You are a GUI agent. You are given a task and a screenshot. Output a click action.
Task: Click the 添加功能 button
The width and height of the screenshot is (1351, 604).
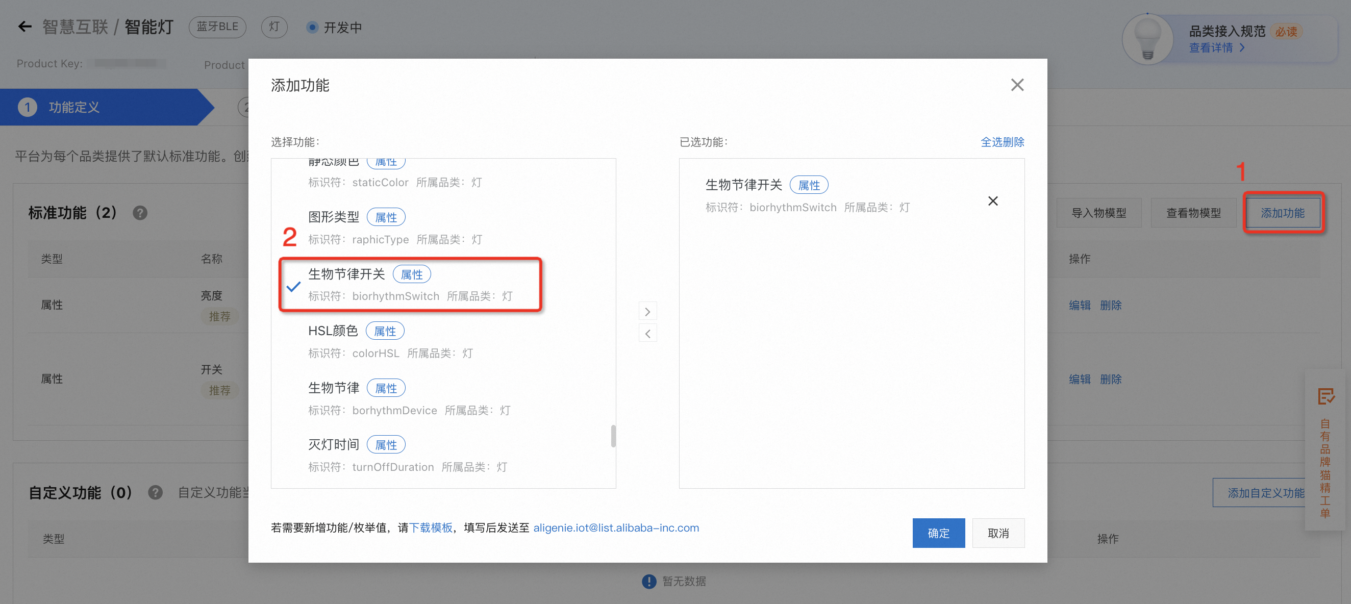[1282, 213]
